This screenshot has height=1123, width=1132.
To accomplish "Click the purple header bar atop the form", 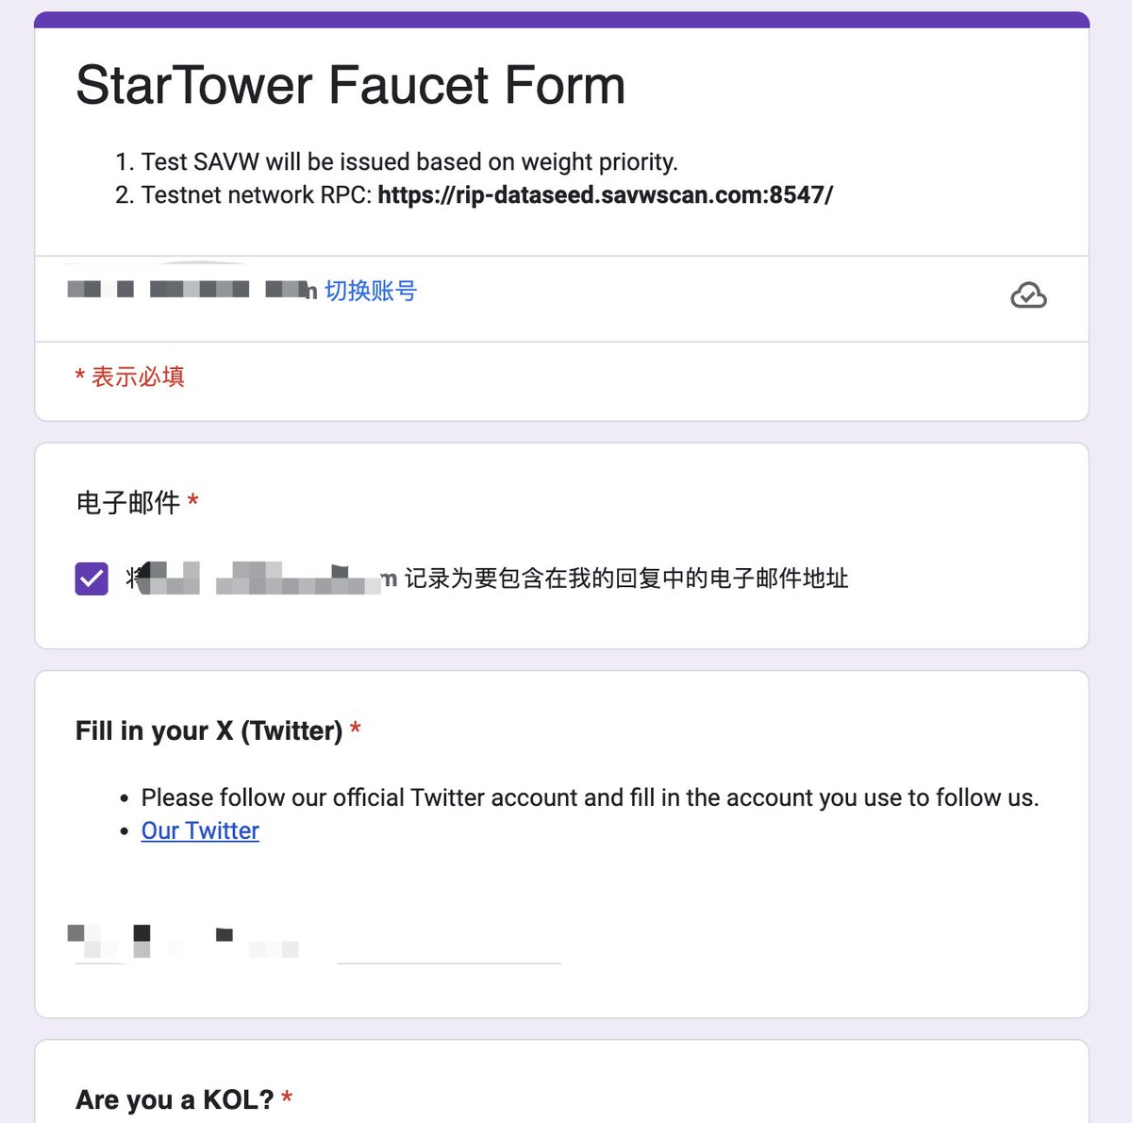I will (x=562, y=20).
